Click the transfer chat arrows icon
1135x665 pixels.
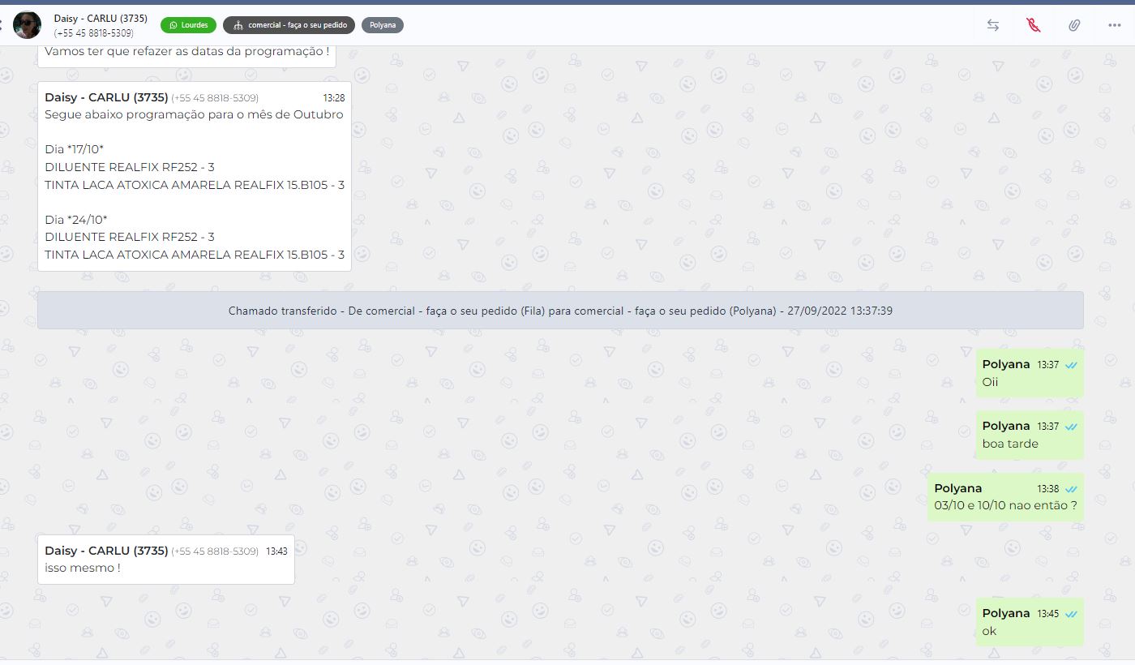[x=993, y=25]
